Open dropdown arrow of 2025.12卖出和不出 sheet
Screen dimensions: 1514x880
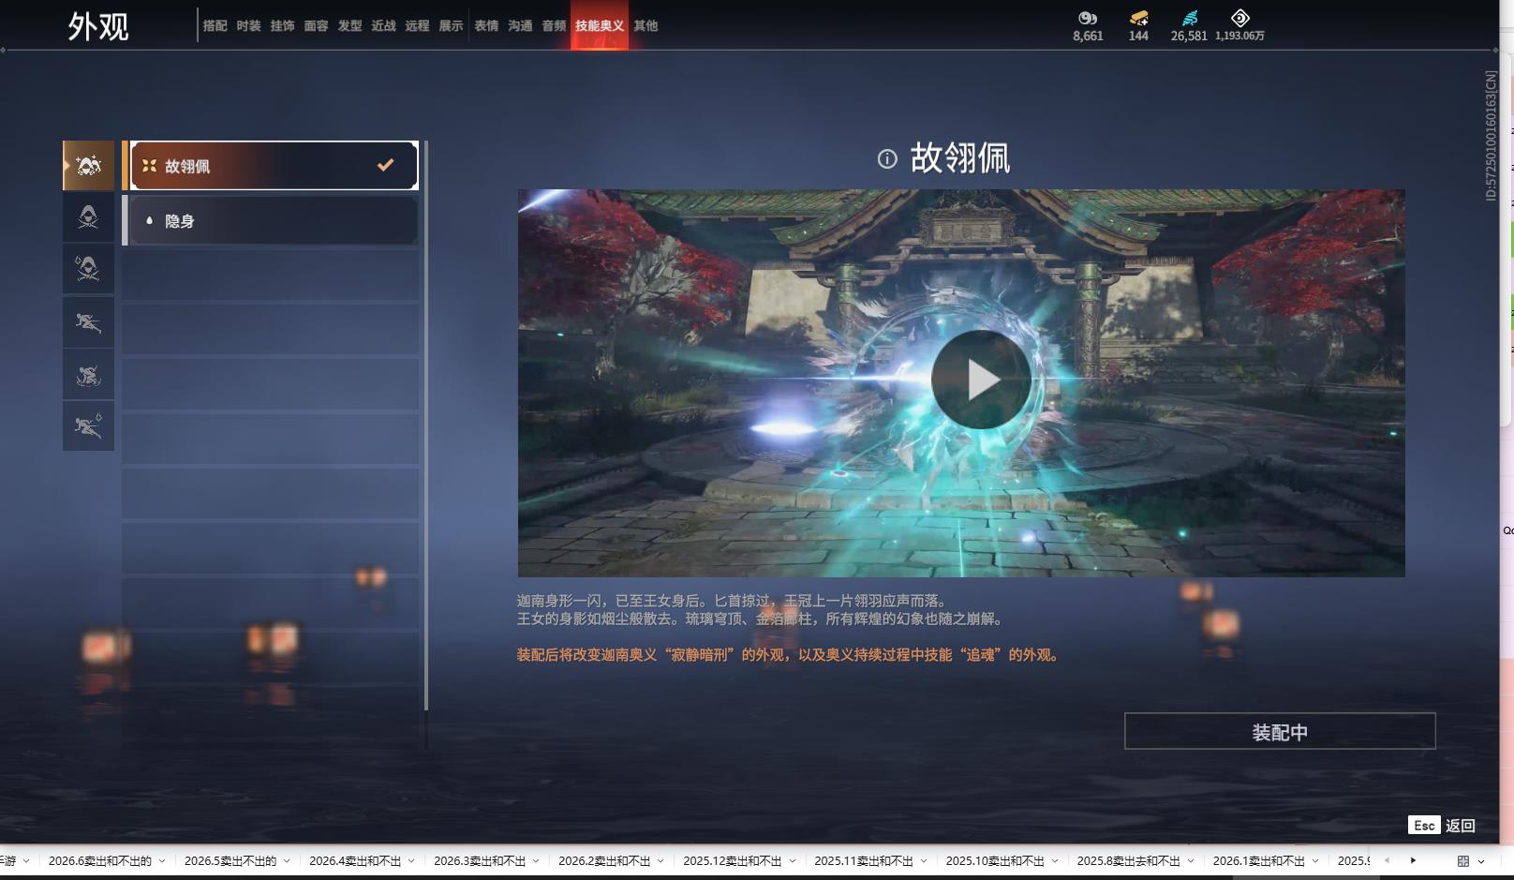793,861
